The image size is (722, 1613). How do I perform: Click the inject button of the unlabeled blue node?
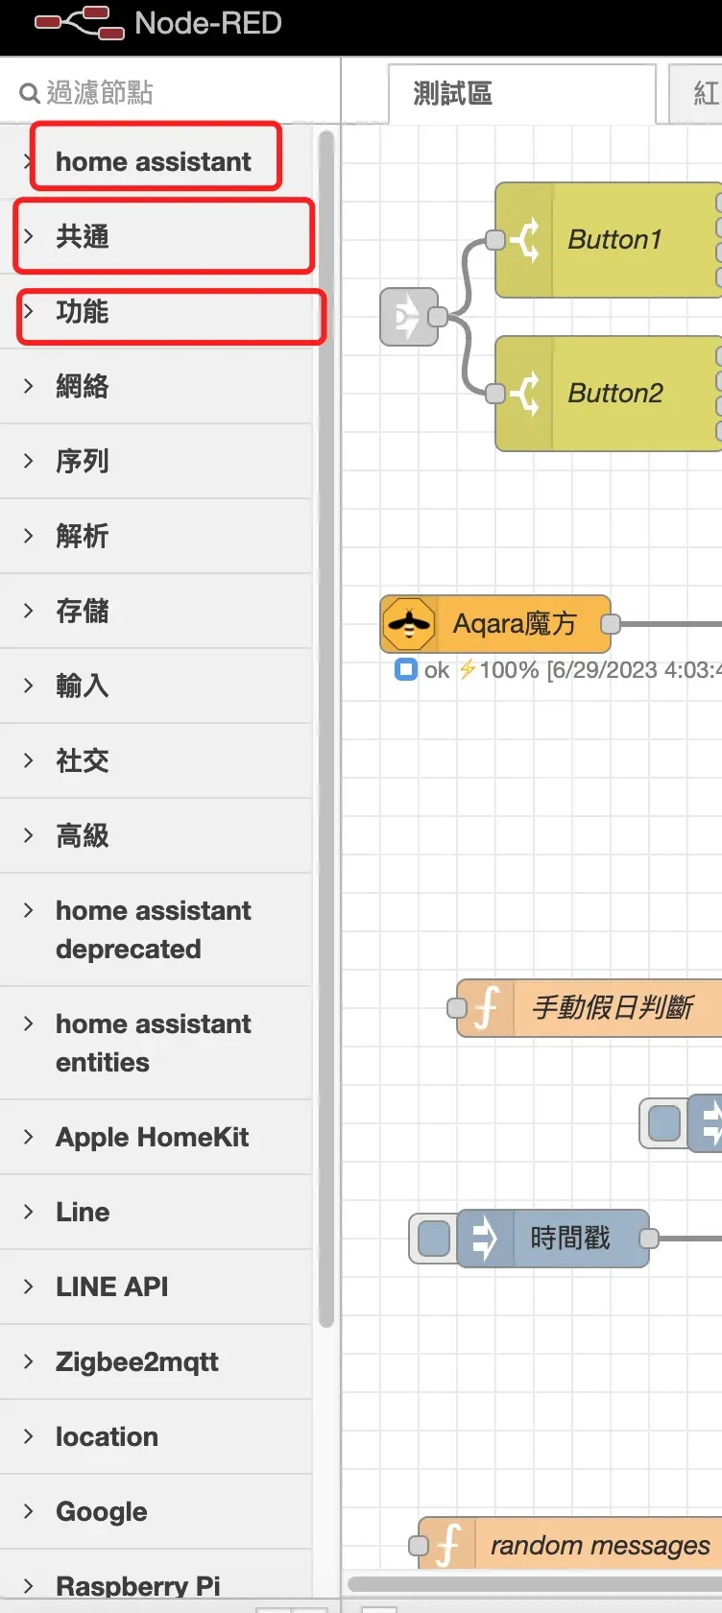(664, 1122)
